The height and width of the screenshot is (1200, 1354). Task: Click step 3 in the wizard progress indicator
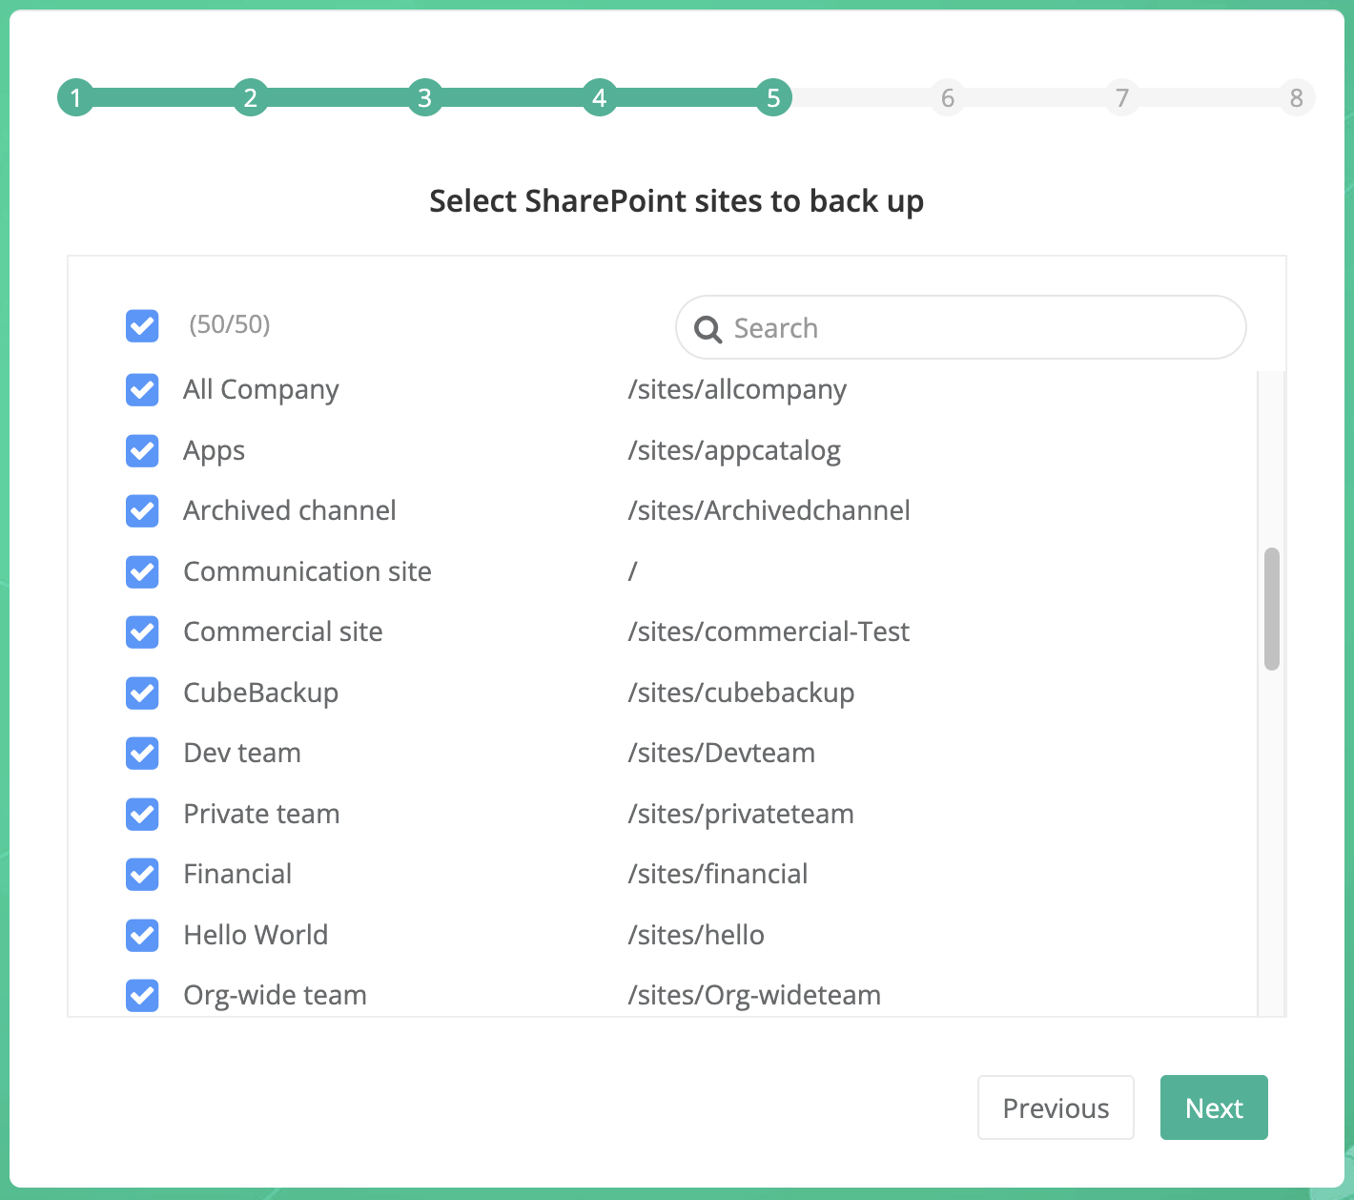coord(424,97)
